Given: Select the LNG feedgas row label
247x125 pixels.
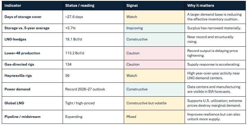Looking at the screenshot, I should tap(32, 40).
